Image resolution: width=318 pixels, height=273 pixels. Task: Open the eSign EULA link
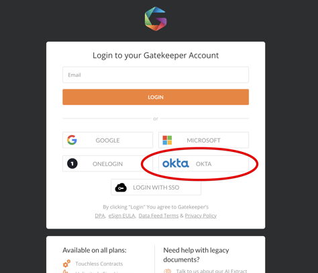click(x=122, y=216)
